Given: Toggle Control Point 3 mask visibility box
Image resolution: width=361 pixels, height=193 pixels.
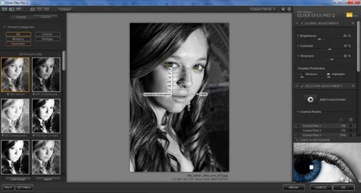Looking at the screenshot, I should click(351, 135).
